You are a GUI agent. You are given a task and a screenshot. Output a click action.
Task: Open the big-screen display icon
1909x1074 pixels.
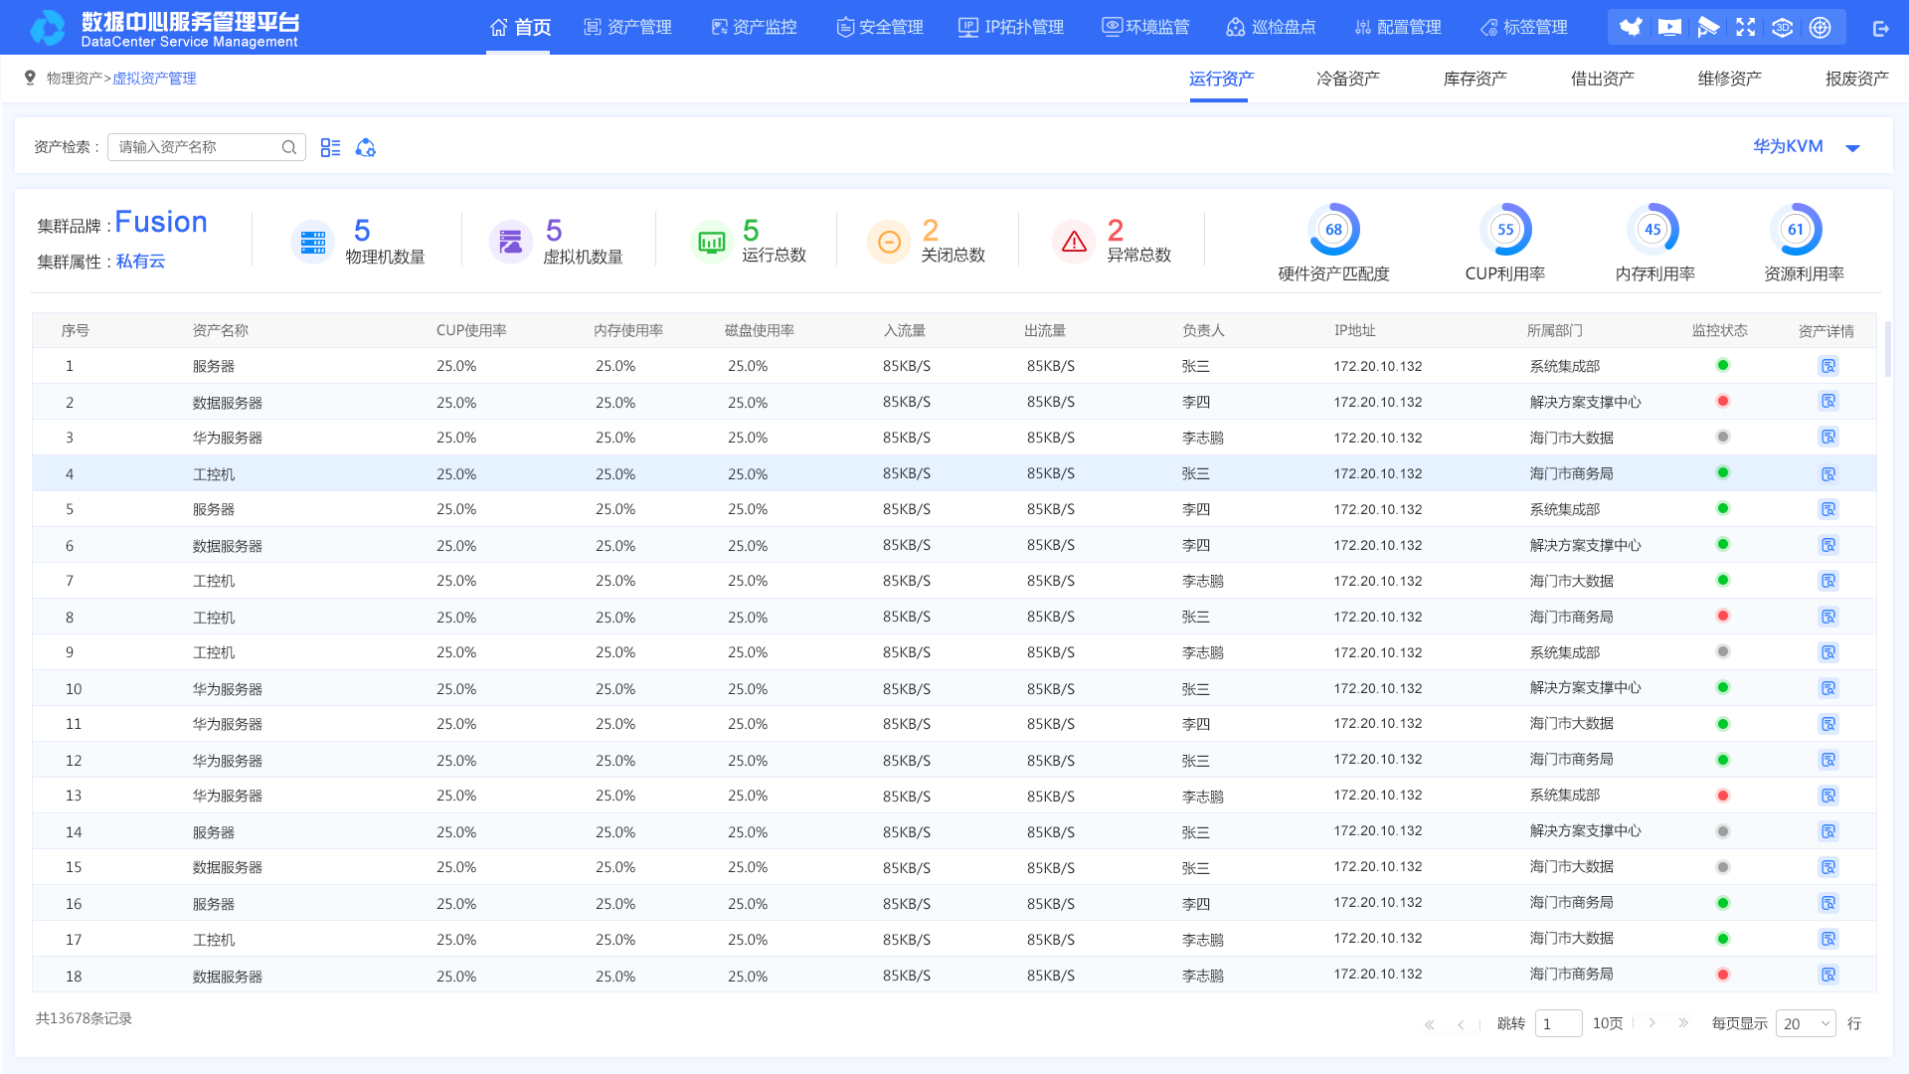tap(1669, 27)
